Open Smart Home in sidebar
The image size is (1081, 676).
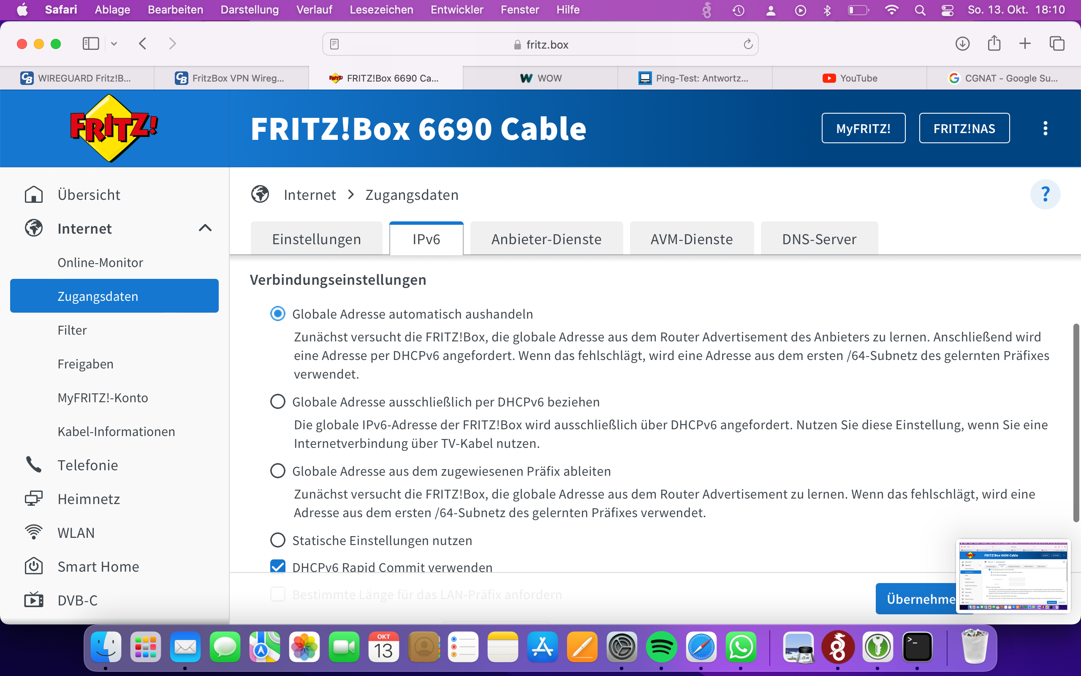pyautogui.click(x=98, y=567)
